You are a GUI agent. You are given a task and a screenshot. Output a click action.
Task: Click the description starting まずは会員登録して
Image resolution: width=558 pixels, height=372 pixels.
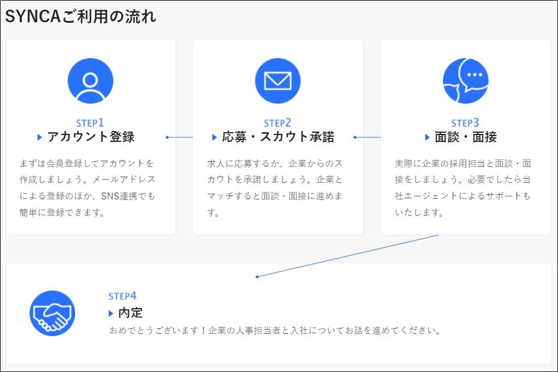[88, 188]
